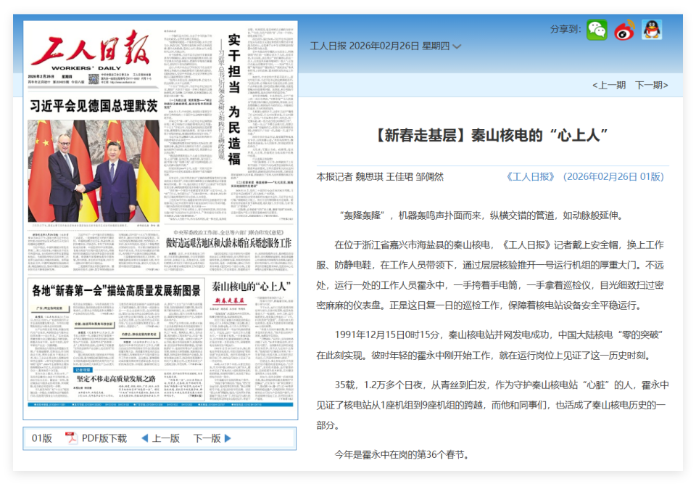
Task: Click the right arrow after 下一版
Action: click(225, 438)
